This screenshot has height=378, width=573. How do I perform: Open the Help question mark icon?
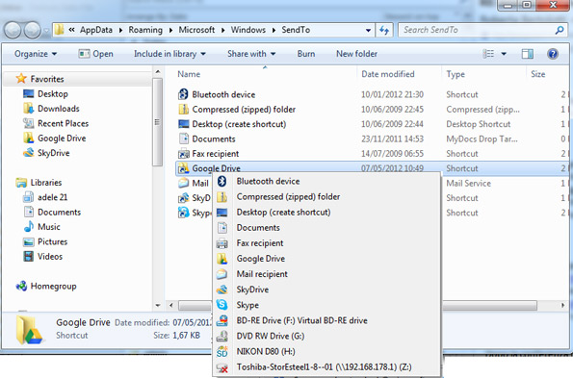[x=553, y=54]
